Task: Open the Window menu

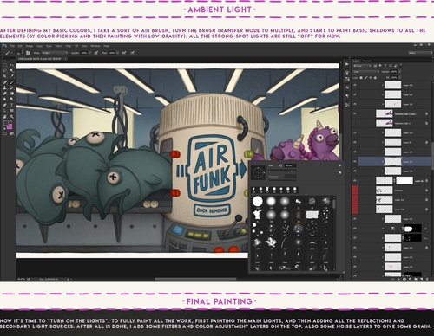Action: (x=95, y=46)
